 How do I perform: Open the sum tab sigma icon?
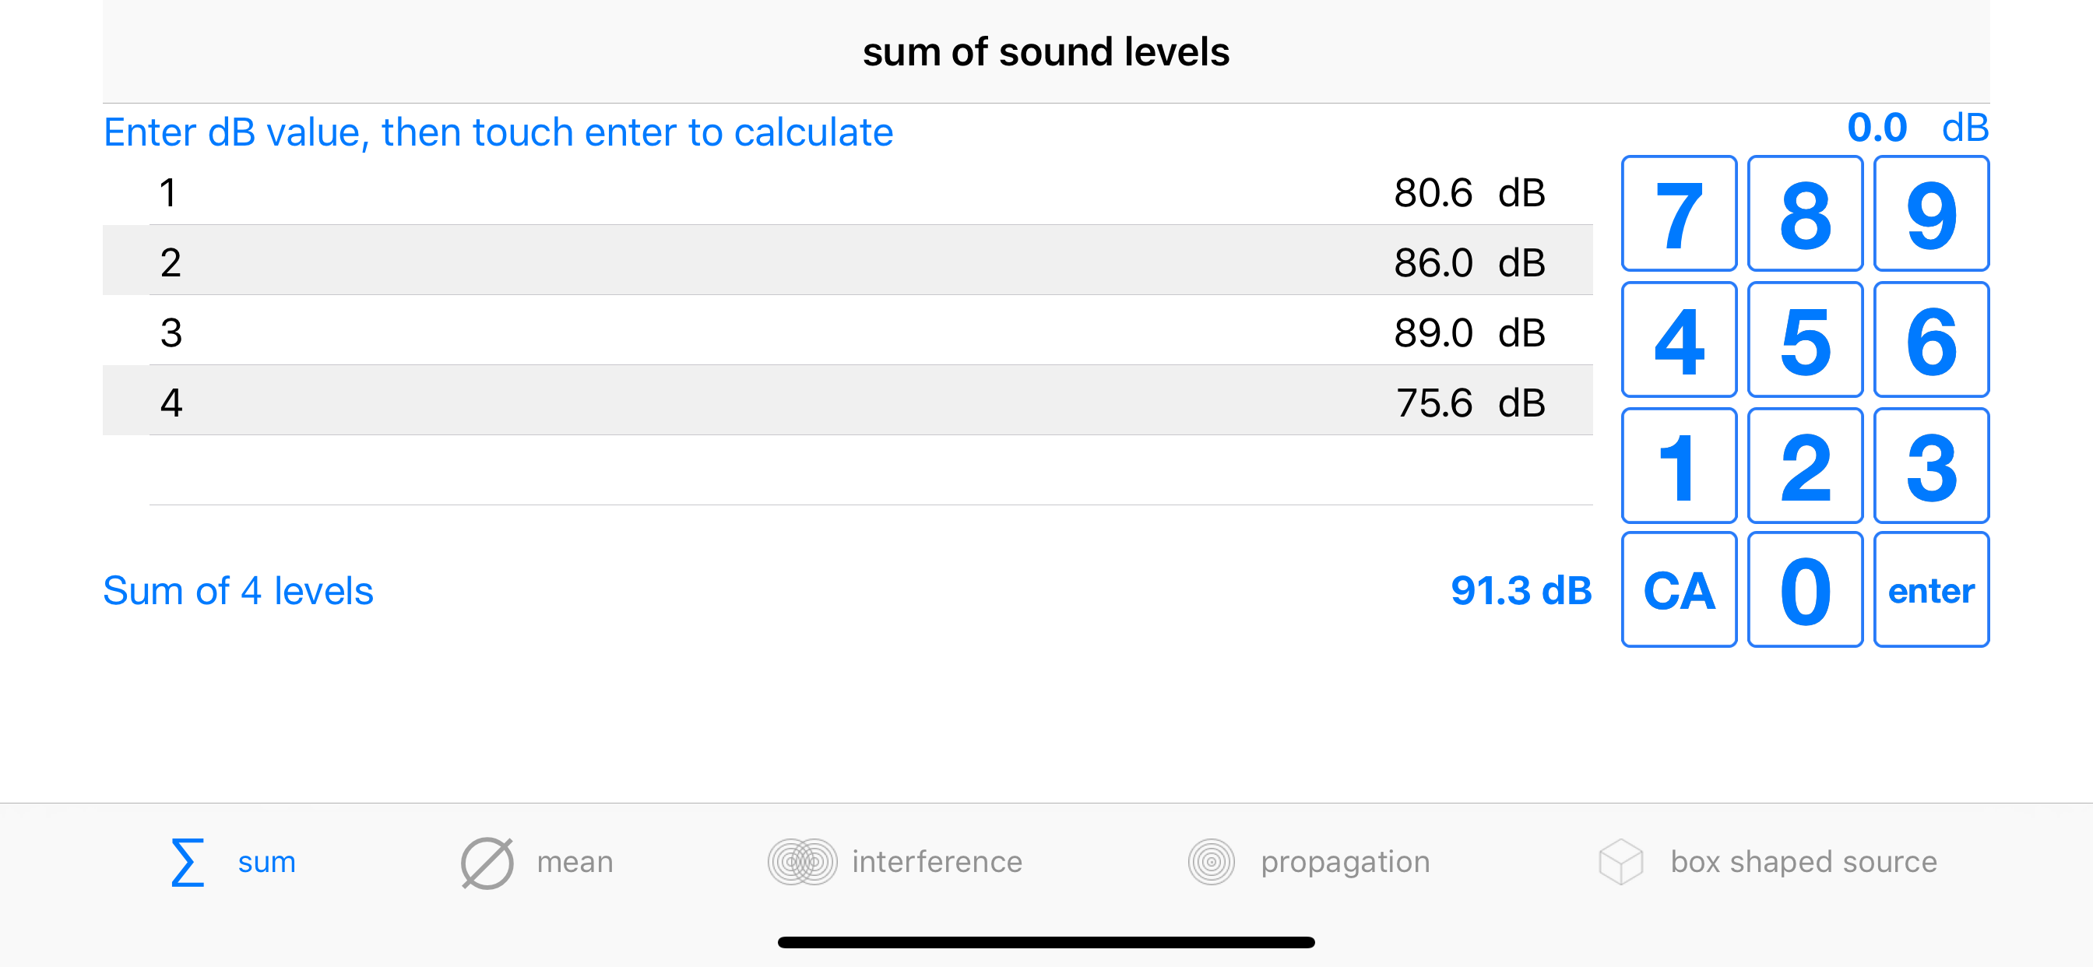pos(187,861)
